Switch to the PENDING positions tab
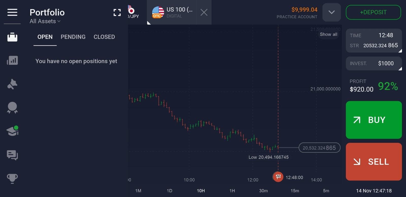The height and width of the screenshot is (197, 406). pos(73,37)
